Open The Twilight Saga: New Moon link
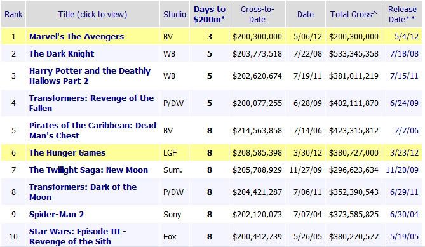The image size is (425, 247). click(x=88, y=170)
